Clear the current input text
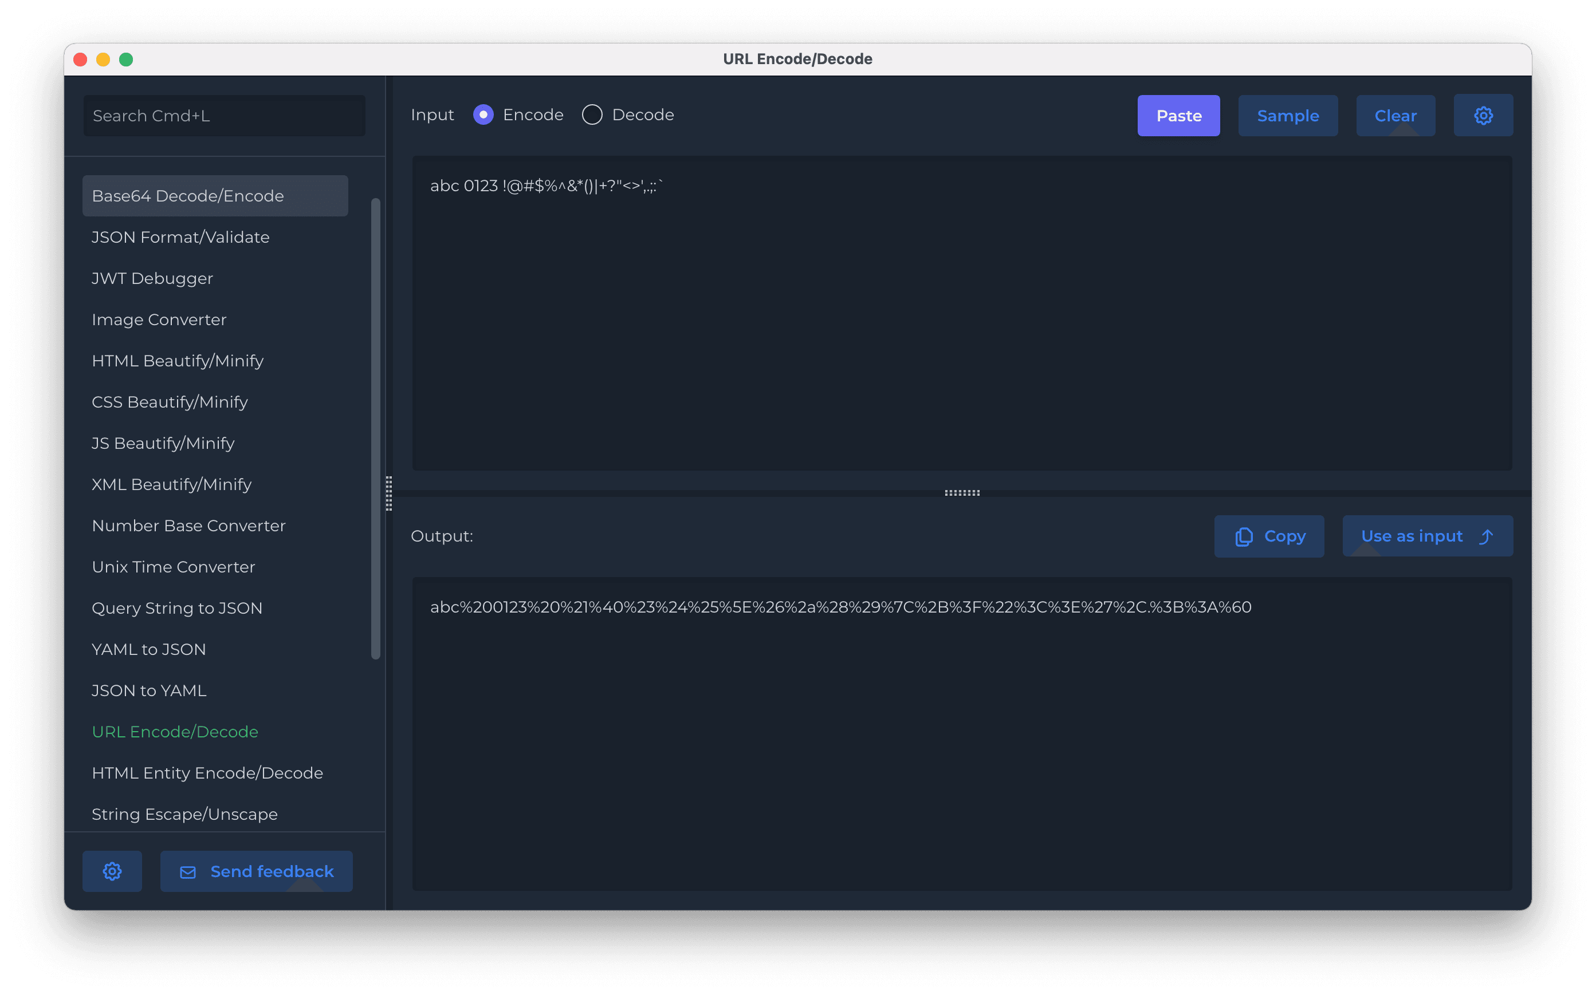Viewport: 1596px width, 995px height. point(1395,115)
